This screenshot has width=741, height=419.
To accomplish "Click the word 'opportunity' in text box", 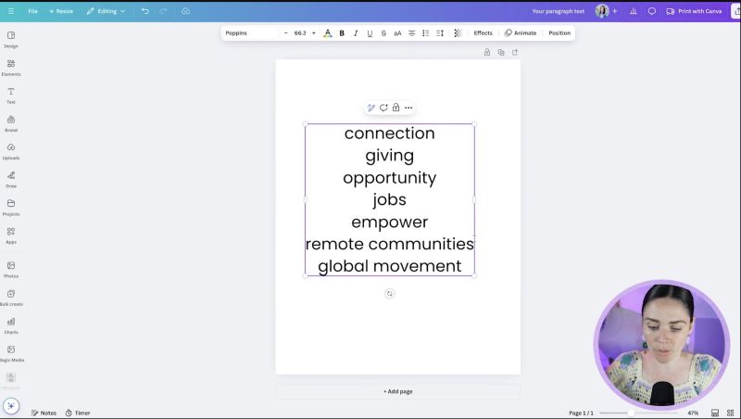I will coord(389,178).
